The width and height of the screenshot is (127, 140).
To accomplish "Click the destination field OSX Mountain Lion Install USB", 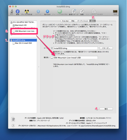I will pos(75,58).
